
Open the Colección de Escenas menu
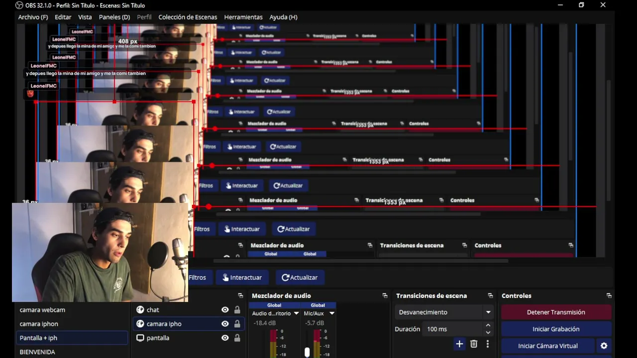pyautogui.click(x=188, y=17)
